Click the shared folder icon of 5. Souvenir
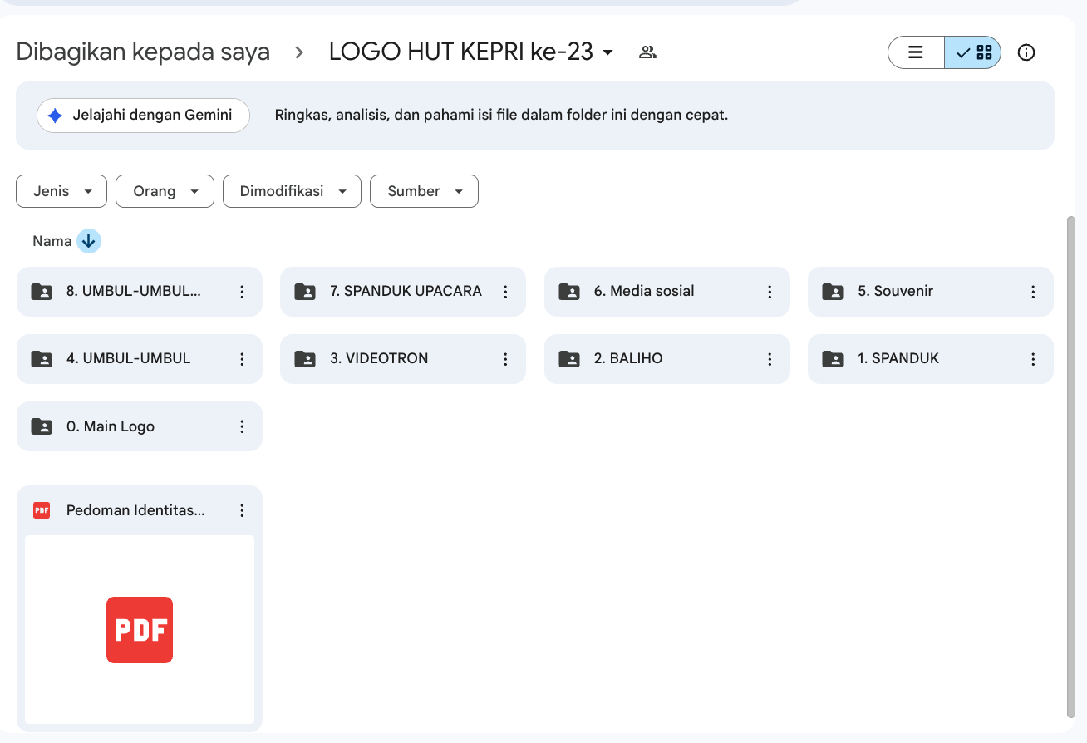 click(833, 292)
